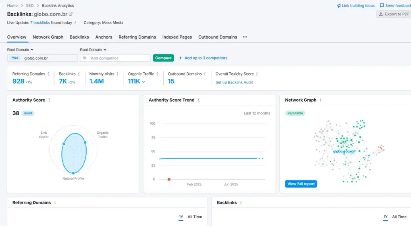Viewport: 411px width, 227px height.
Task: Click info icon next to Network Graph title
Action: click(x=321, y=100)
